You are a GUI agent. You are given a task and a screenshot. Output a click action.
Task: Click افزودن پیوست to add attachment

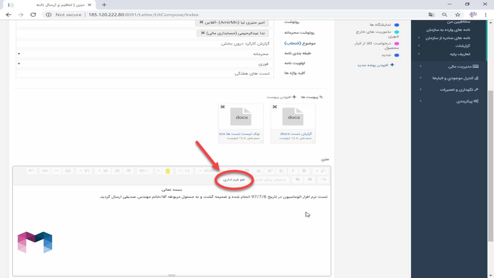point(281,97)
